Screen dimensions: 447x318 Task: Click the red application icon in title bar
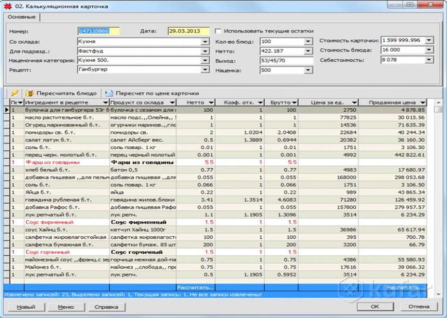pos(7,6)
